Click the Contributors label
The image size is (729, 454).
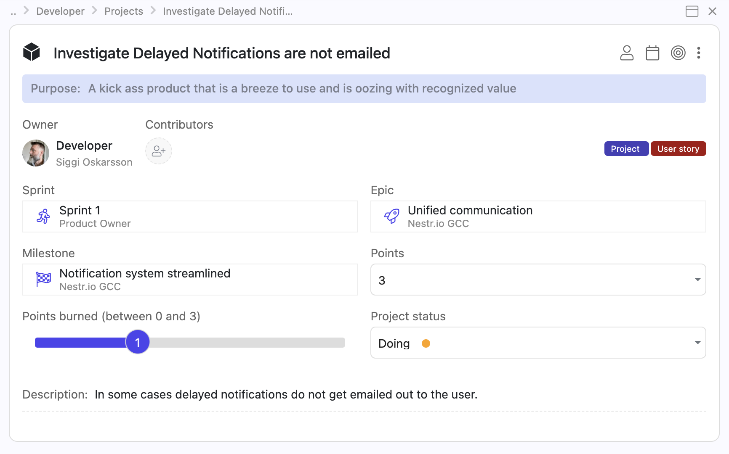(179, 125)
